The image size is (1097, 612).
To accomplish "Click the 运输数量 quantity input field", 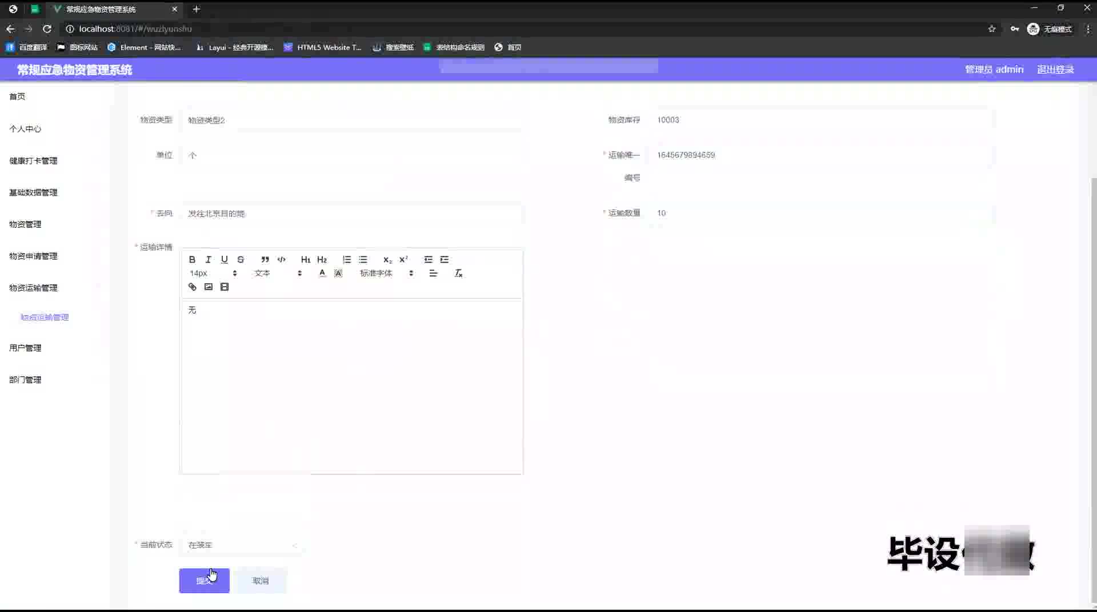I will point(820,213).
